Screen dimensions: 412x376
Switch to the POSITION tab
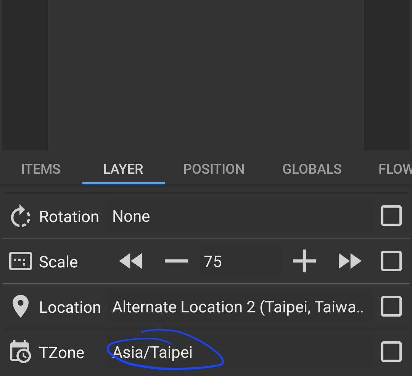214,169
